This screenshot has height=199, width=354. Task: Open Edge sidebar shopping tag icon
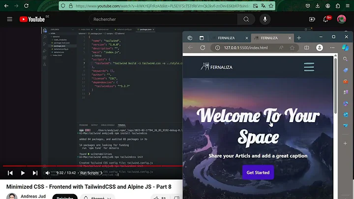click(346, 70)
